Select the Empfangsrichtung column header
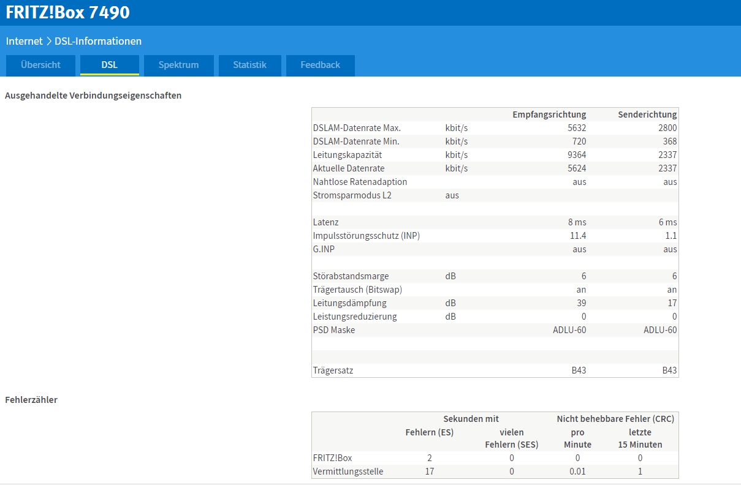Viewport: 741px width, 496px height. tap(549, 115)
